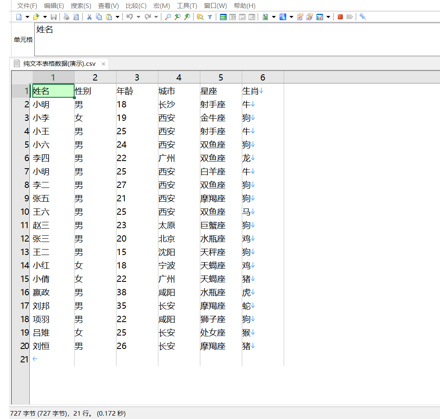The width and height of the screenshot is (440, 419).
Task: Click the Cut scissors icon
Action: (89, 17)
